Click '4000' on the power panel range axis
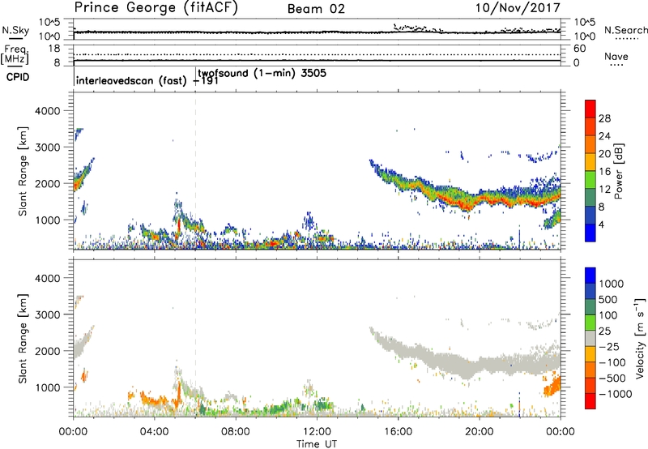Image resolution: width=648 pixels, height=449 pixels. [47, 111]
